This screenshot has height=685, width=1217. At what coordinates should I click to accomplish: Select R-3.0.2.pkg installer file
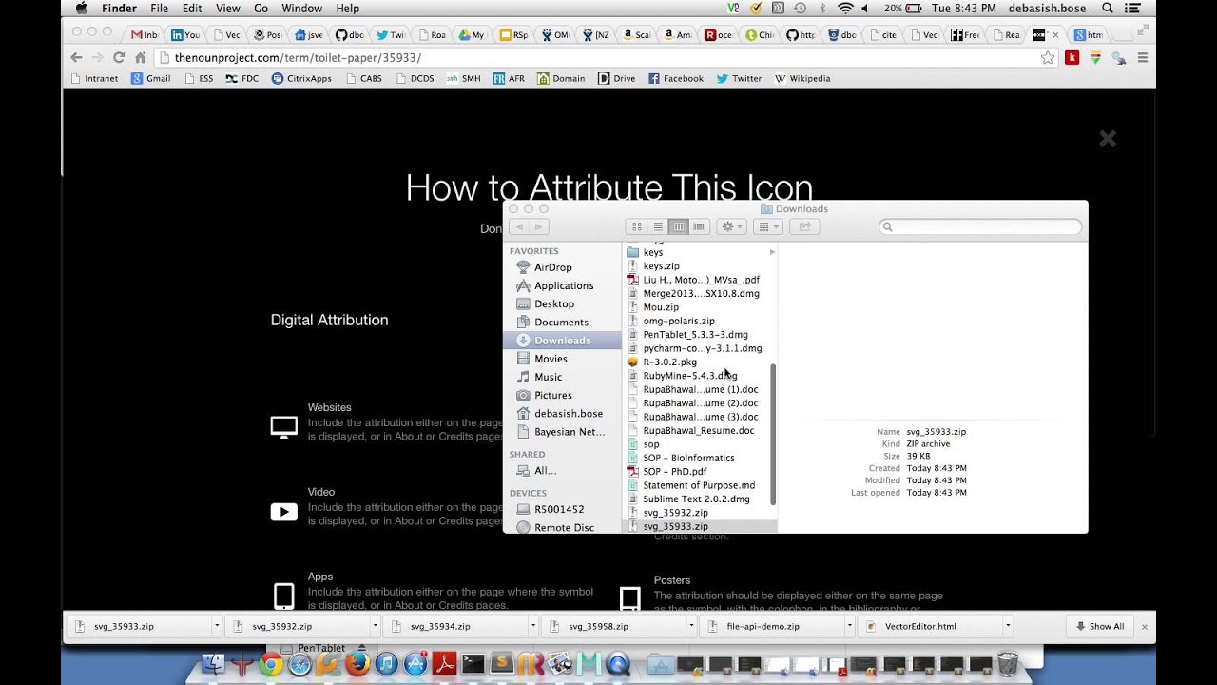click(669, 362)
